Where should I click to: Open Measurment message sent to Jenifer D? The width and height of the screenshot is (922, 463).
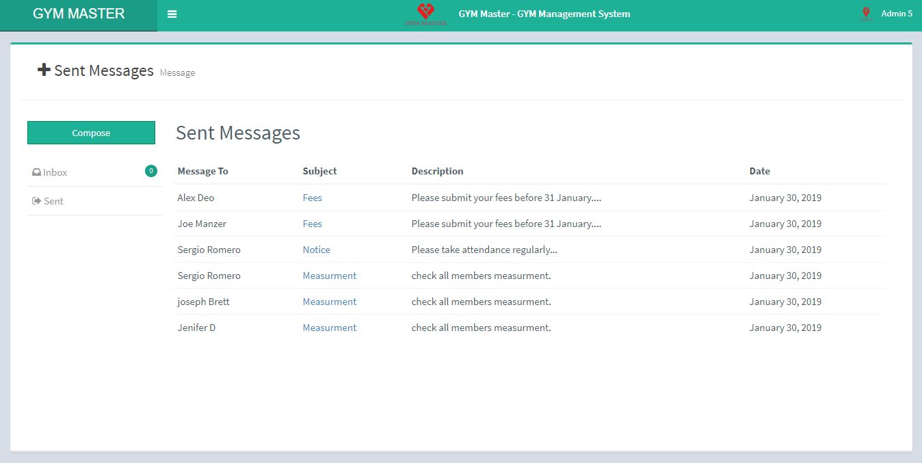[329, 328]
